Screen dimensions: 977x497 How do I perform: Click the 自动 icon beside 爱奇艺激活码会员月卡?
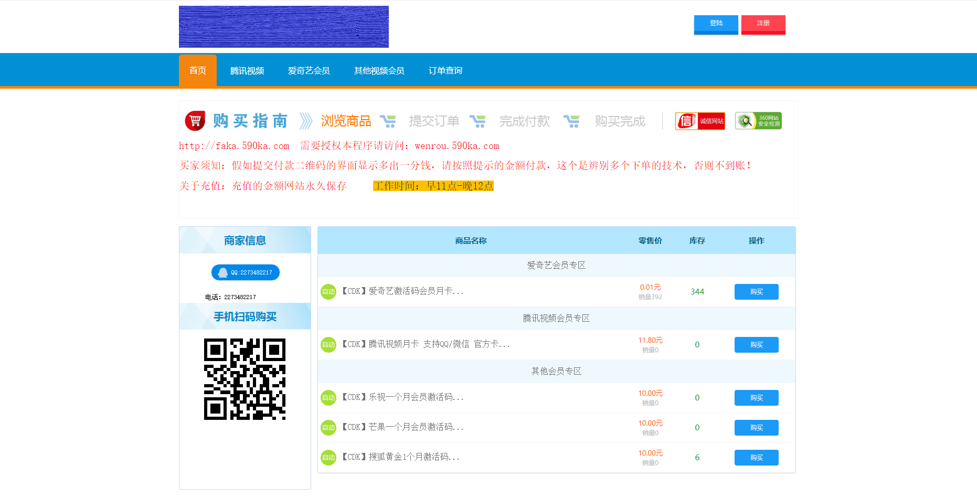pyautogui.click(x=328, y=292)
